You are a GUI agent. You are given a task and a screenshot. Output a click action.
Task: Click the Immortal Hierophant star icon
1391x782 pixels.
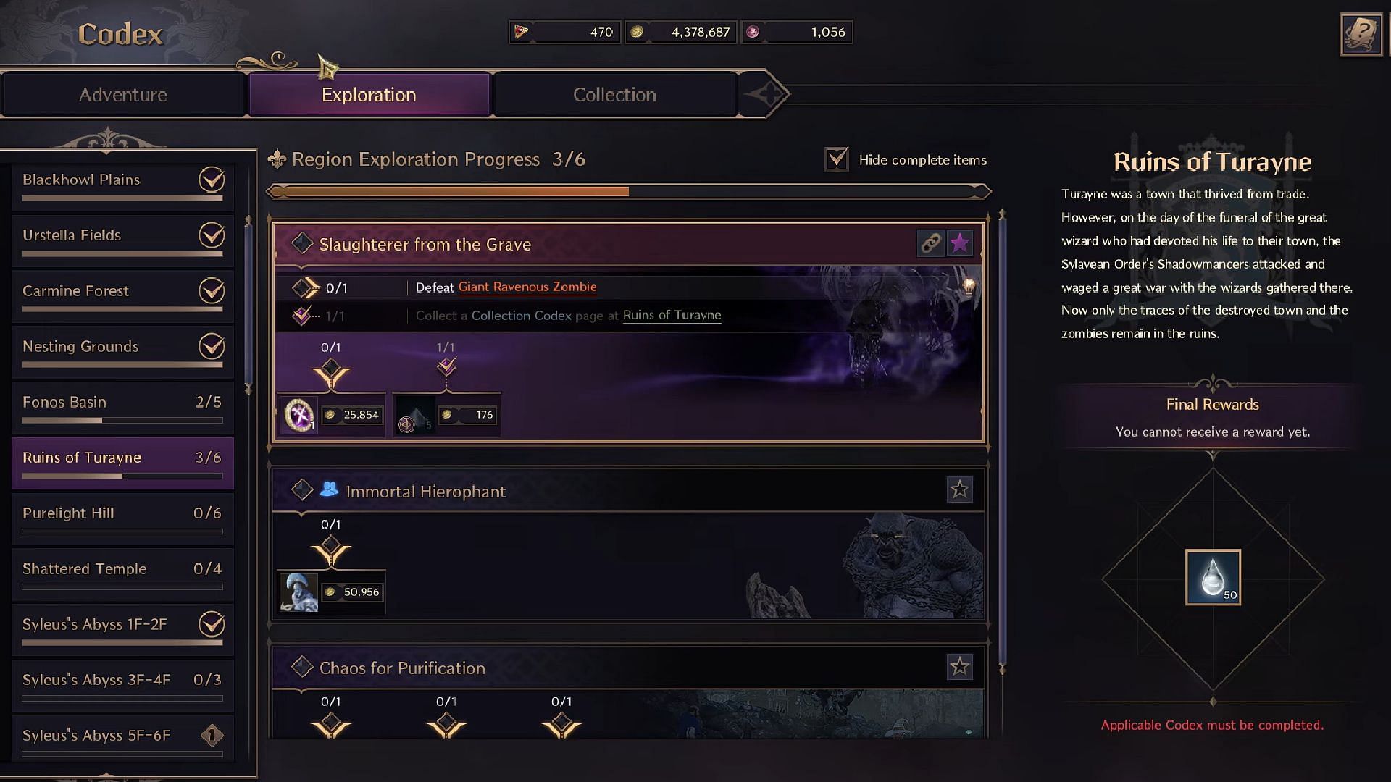(959, 489)
